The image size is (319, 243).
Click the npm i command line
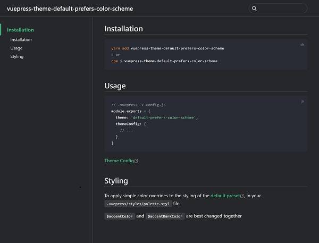click(x=164, y=61)
